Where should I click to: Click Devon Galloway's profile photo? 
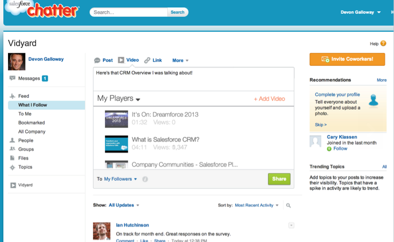pyautogui.click(x=16, y=62)
